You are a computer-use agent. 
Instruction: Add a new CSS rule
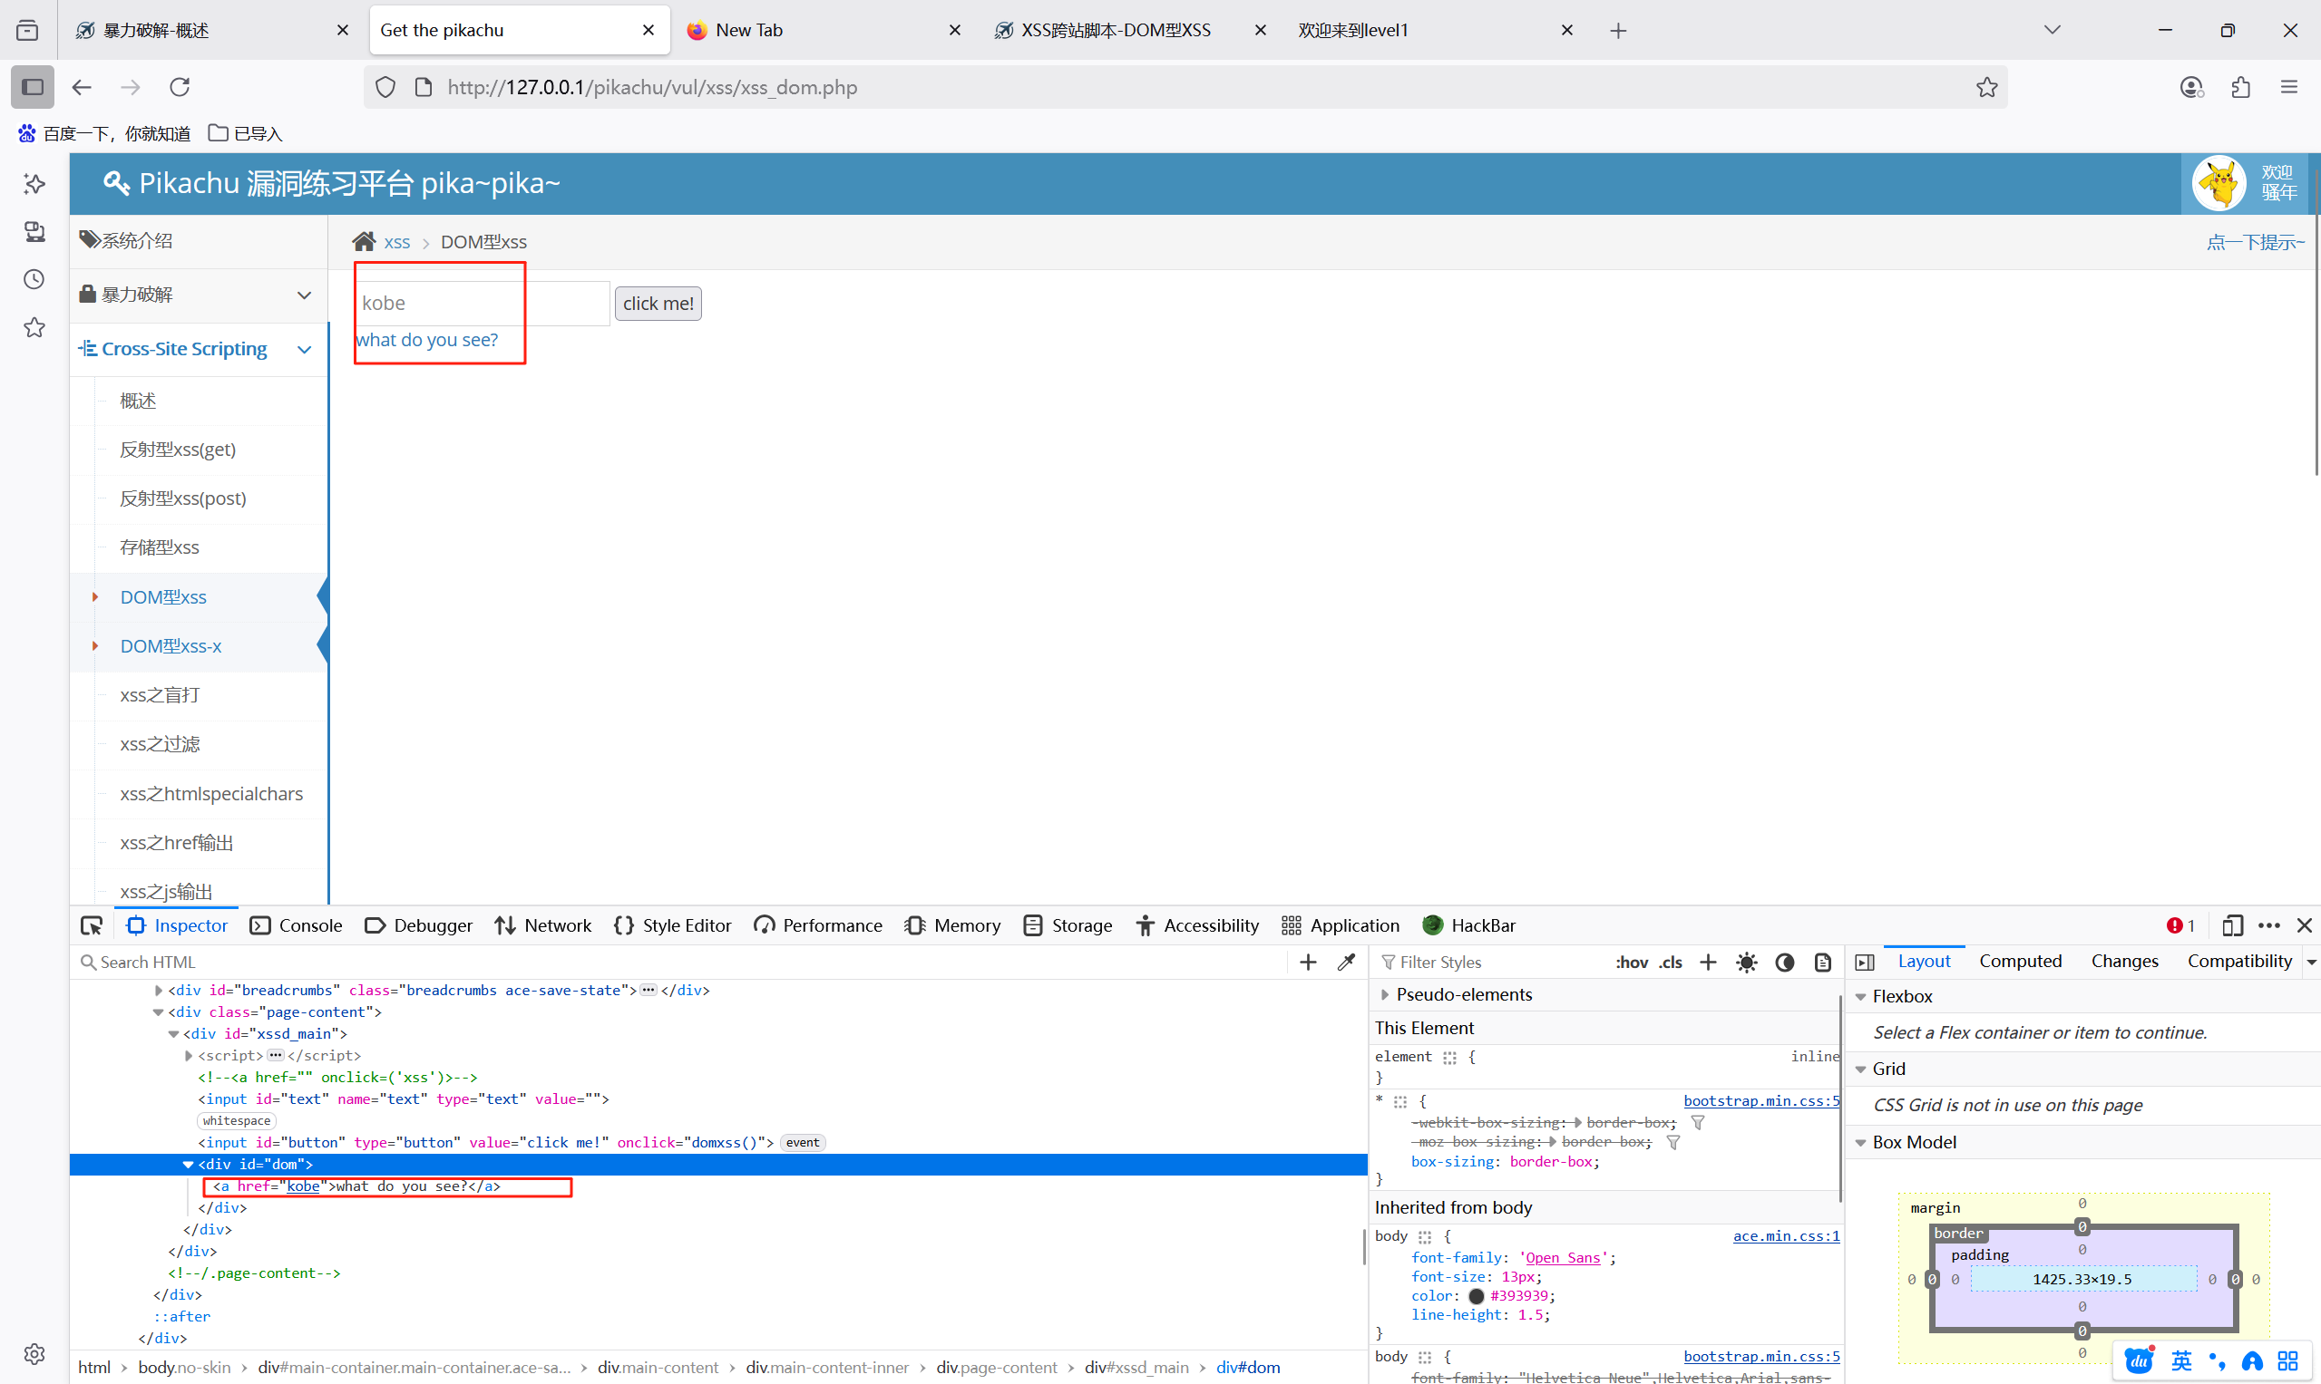coord(1708,962)
